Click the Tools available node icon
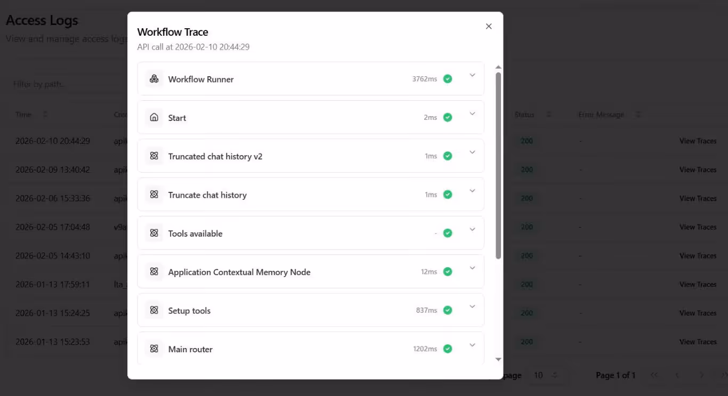Image resolution: width=728 pixels, height=396 pixels. tap(154, 233)
